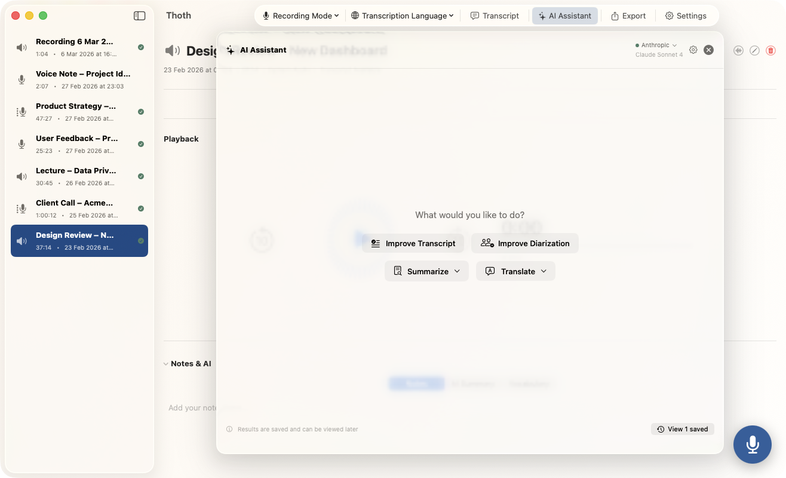Edit the recording title with the pencil icon
Viewport: 786px width, 478px height.
click(754, 51)
